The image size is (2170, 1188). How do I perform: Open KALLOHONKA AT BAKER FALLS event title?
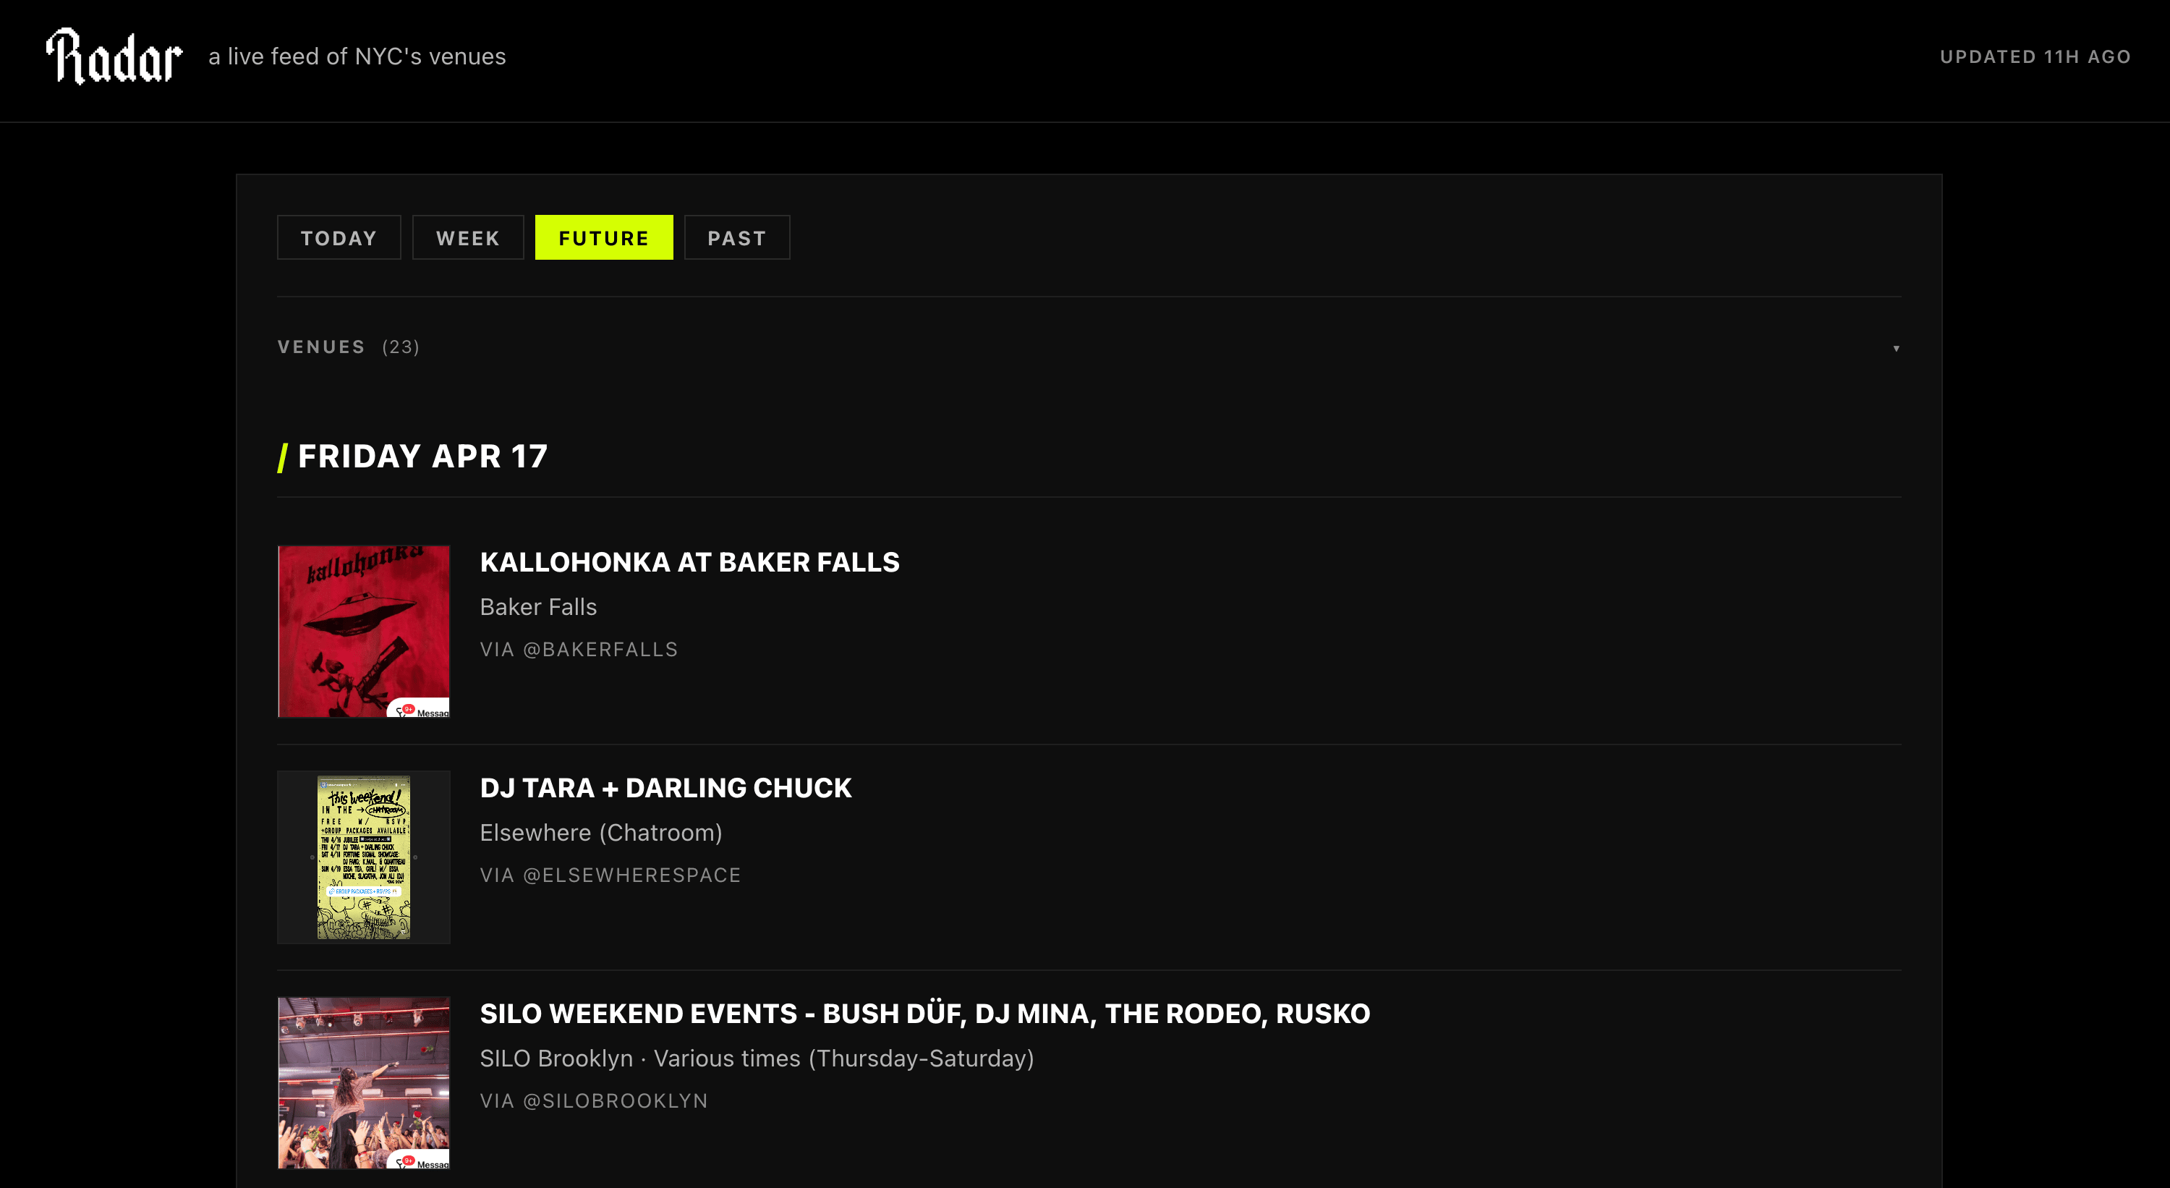point(689,562)
